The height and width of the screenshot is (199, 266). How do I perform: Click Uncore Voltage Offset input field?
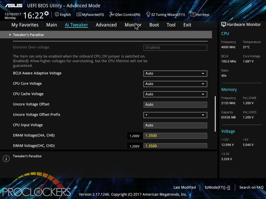coord(175,105)
